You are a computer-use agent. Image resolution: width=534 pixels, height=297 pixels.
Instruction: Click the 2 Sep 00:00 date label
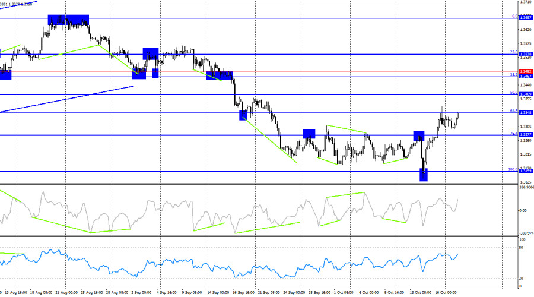[x=141, y=293]
